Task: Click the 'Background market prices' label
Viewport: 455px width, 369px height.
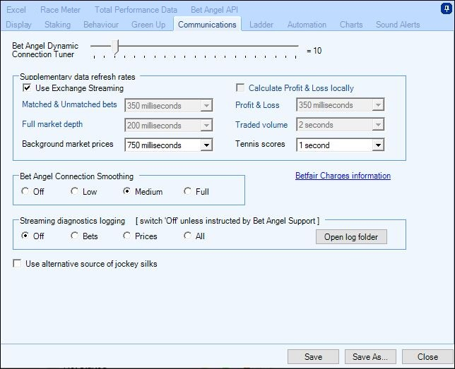Action: pos(68,144)
